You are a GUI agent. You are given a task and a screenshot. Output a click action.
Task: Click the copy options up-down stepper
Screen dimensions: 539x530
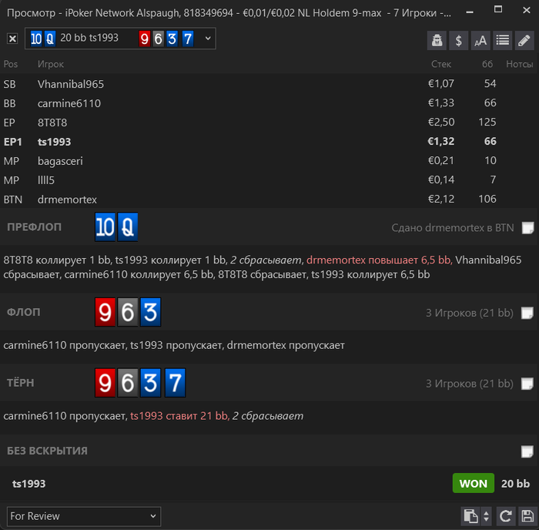pos(486,516)
